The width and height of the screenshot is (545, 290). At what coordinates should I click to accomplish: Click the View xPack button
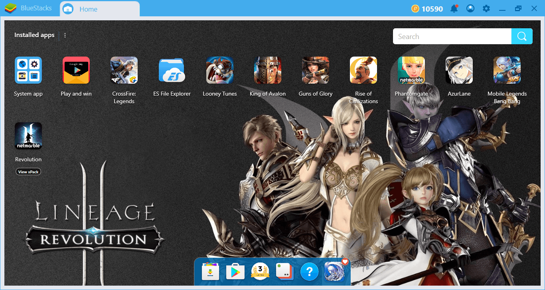[x=28, y=172]
